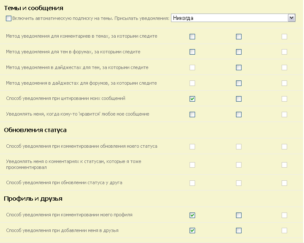Image resolution: width=304 pixels, height=243 pixels.
Task: Click label 'Включить автоматическую подписку на темы'
Action: pyautogui.click(x=91, y=19)
